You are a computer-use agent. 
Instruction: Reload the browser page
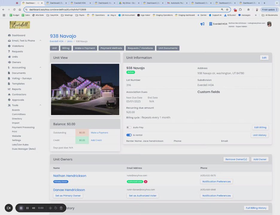point(14,10)
